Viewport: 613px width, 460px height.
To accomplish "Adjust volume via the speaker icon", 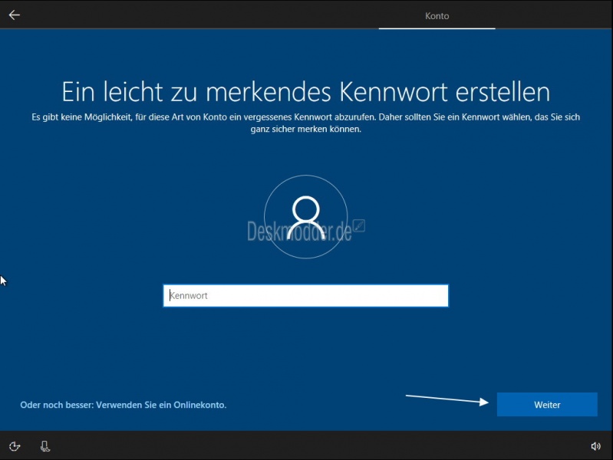I will (x=595, y=446).
